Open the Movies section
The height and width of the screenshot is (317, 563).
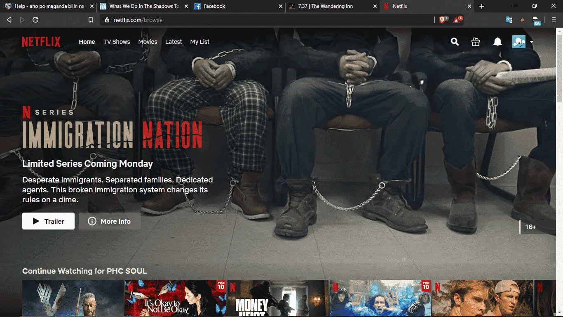148,42
